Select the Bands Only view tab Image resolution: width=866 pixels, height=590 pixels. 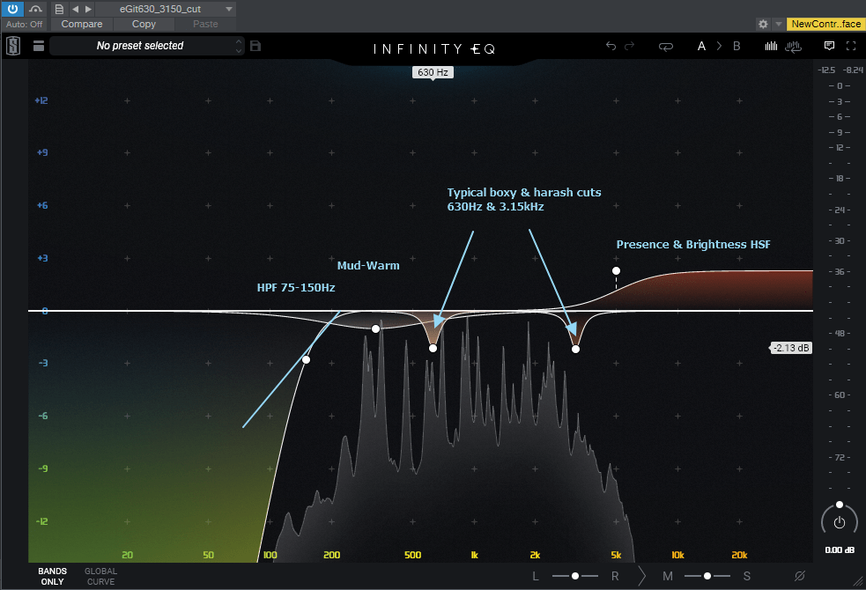(52, 576)
